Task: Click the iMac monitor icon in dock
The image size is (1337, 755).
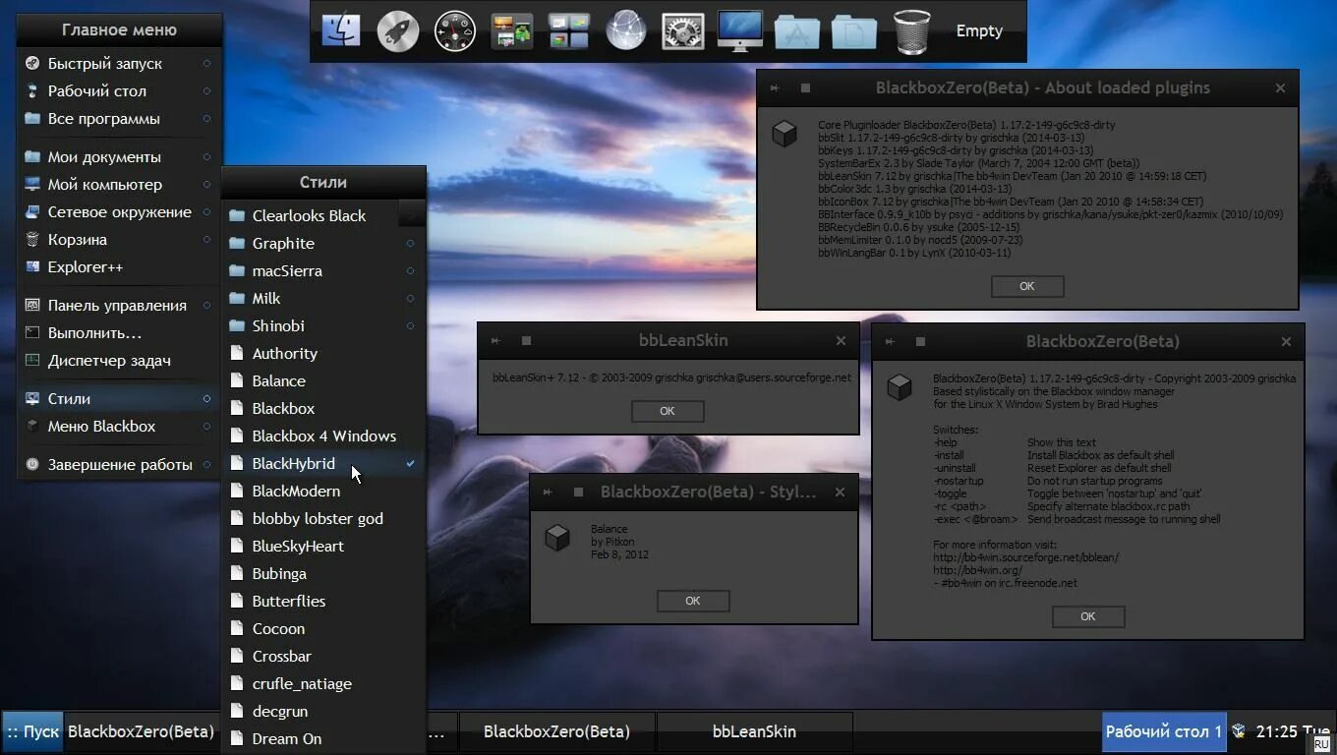Action: 740,30
